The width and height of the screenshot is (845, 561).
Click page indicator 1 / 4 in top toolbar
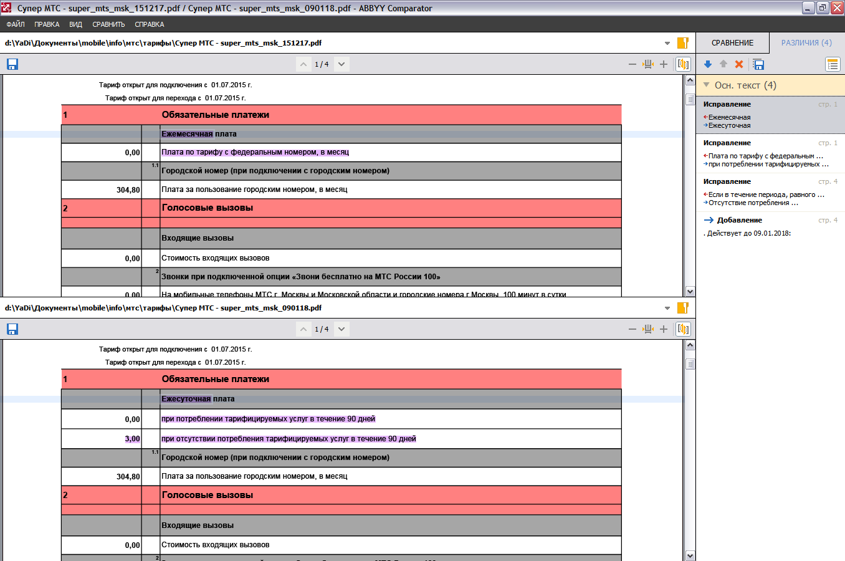[322, 64]
